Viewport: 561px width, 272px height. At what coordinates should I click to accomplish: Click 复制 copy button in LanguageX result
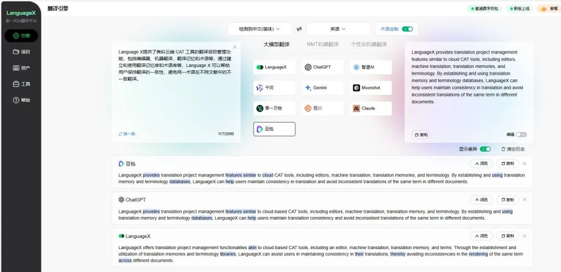pos(507,236)
